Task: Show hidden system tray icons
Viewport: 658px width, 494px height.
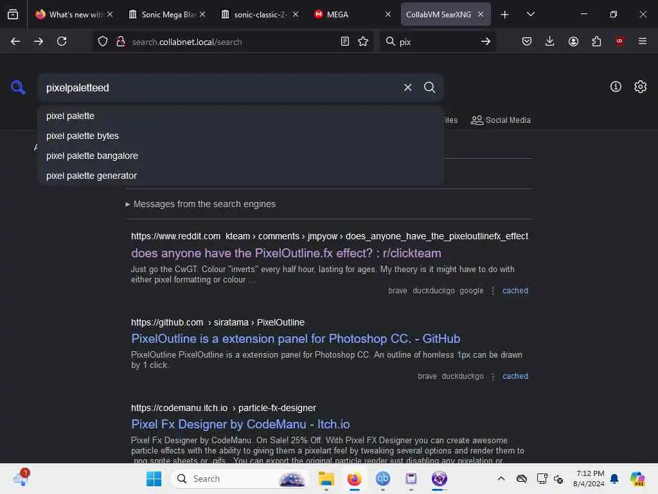Action: coord(501,479)
